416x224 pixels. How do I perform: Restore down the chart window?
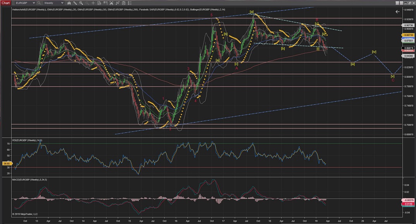[410, 3]
